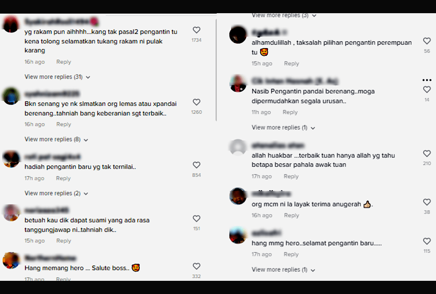Viewport: 436px width, 294px height.
Task: Expand View more replies (31)
Action: pyautogui.click(x=57, y=77)
